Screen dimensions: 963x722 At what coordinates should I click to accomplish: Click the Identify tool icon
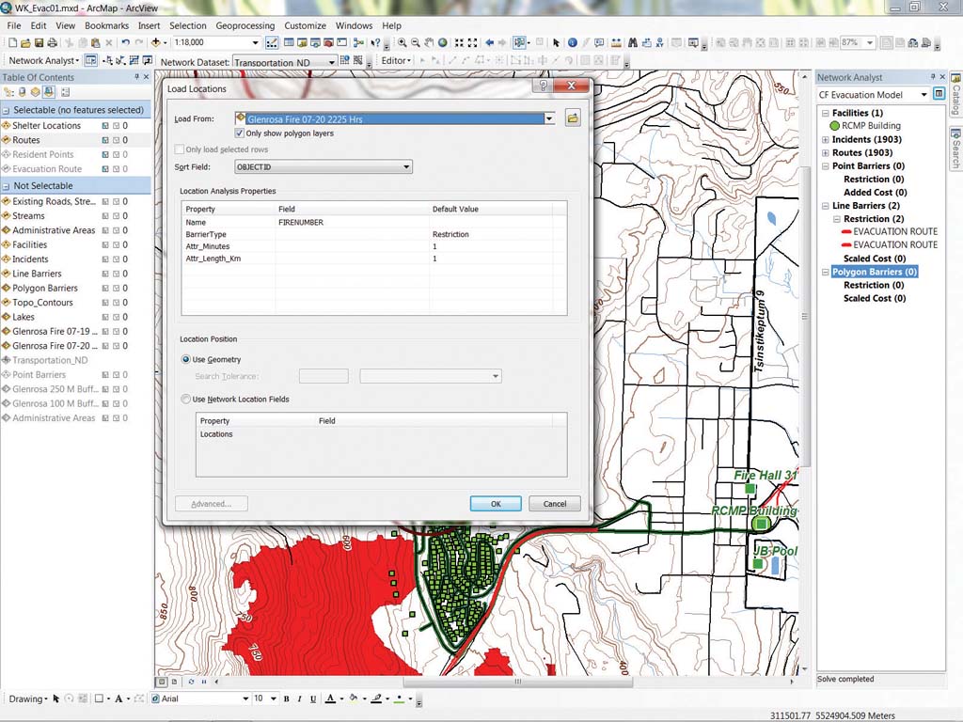(573, 43)
